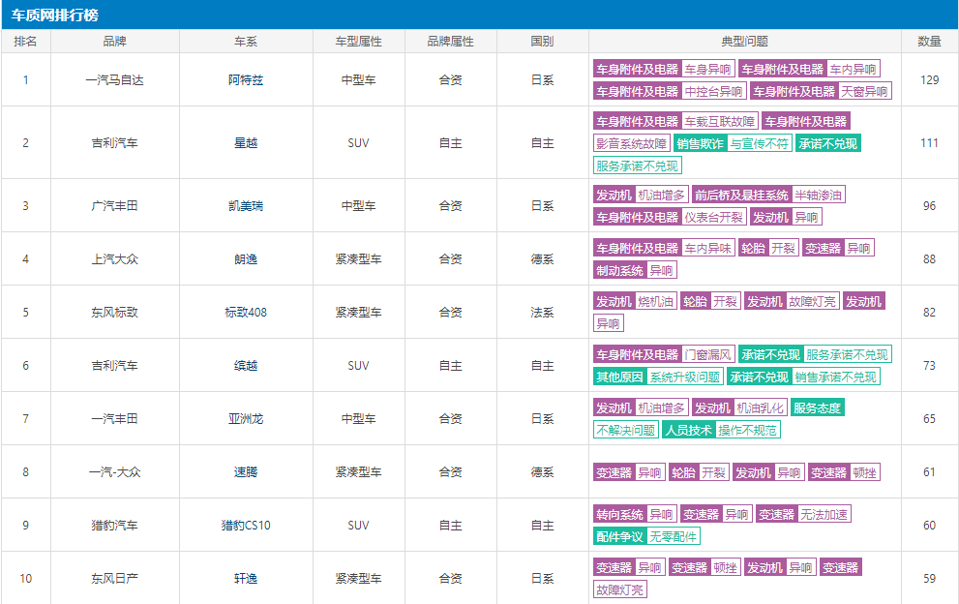Viewport: 959px width, 604px height.
Task: Open the 速腾 car series link
Action: [x=246, y=472]
